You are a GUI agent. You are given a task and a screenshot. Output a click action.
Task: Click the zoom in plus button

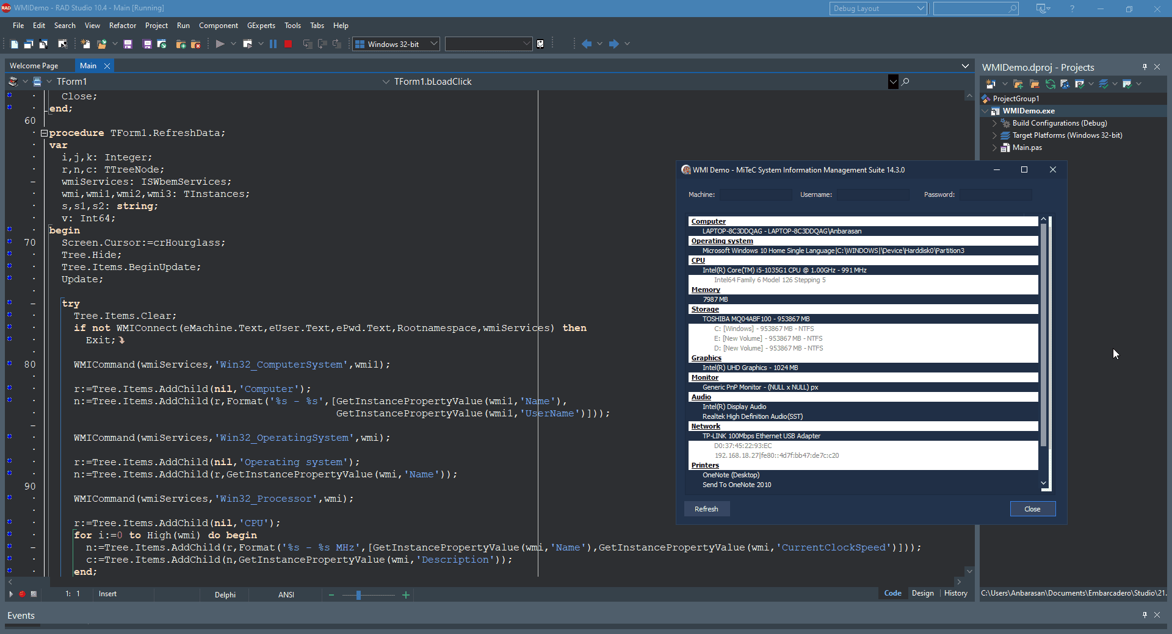click(x=406, y=595)
